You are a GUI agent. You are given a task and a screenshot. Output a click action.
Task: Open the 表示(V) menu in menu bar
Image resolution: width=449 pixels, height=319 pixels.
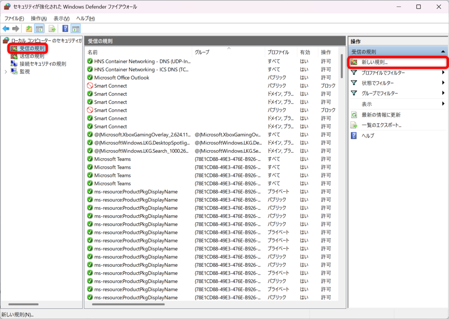pyautogui.click(x=61, y=18)
